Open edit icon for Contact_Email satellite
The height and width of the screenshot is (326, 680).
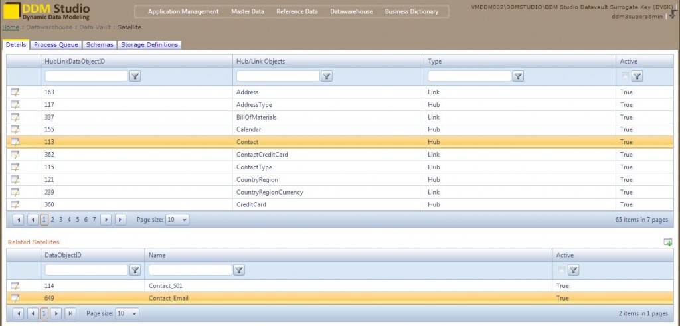pos(15,298)
